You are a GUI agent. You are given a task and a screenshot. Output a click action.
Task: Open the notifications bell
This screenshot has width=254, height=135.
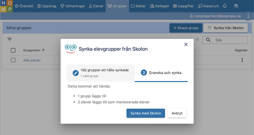(x=225, y=6)
